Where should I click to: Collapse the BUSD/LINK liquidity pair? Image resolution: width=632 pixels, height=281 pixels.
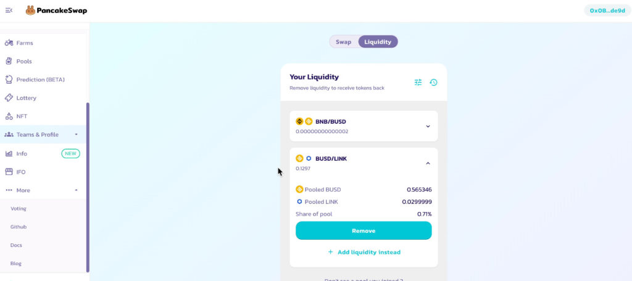click(x=428, y=163)
